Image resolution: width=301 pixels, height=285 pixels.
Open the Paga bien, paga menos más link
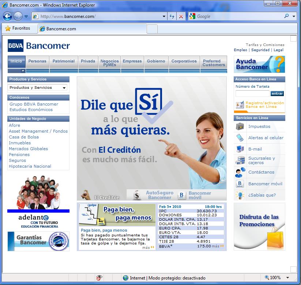tap(148, 248)
